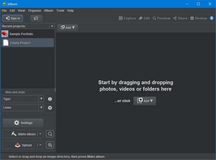Open published album icon beside Upload

click(50, 145)
